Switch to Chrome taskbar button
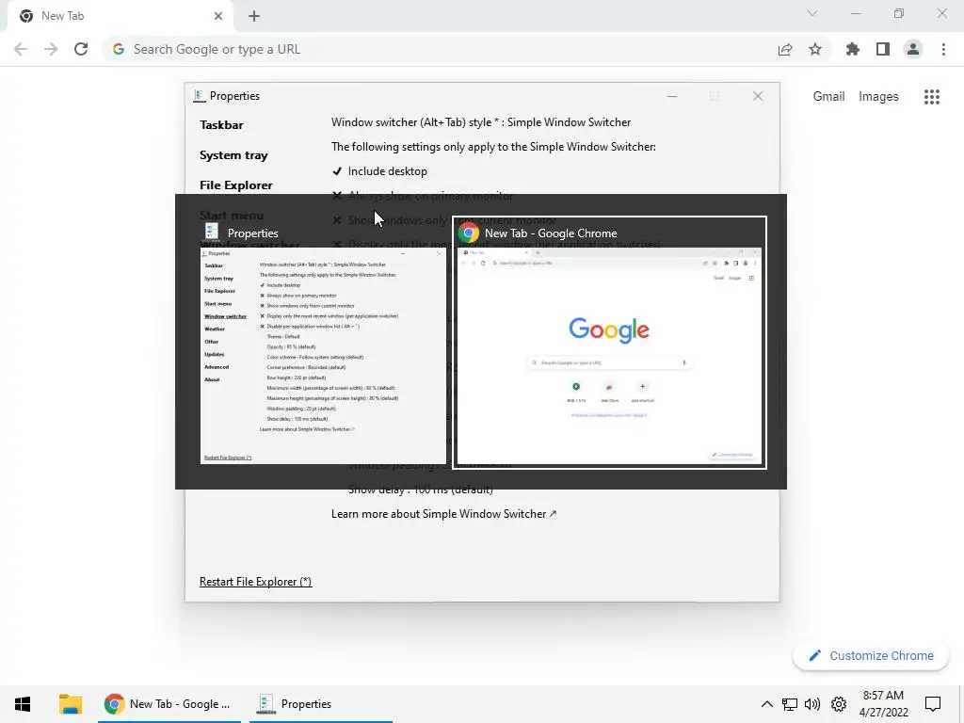 (x=169, y=704)
